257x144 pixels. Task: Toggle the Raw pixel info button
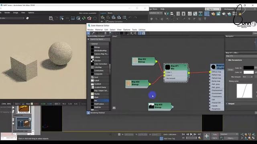29,104
